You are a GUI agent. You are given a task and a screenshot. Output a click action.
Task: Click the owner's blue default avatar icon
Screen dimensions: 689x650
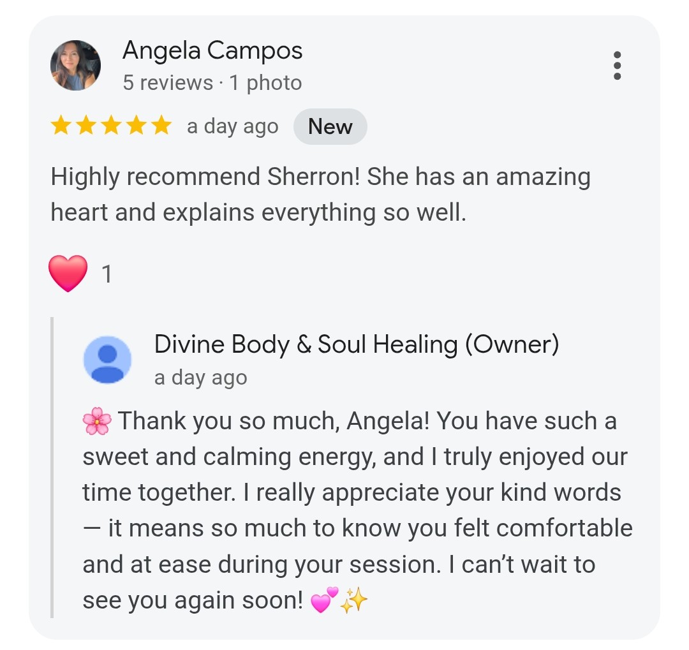point(107,360)
